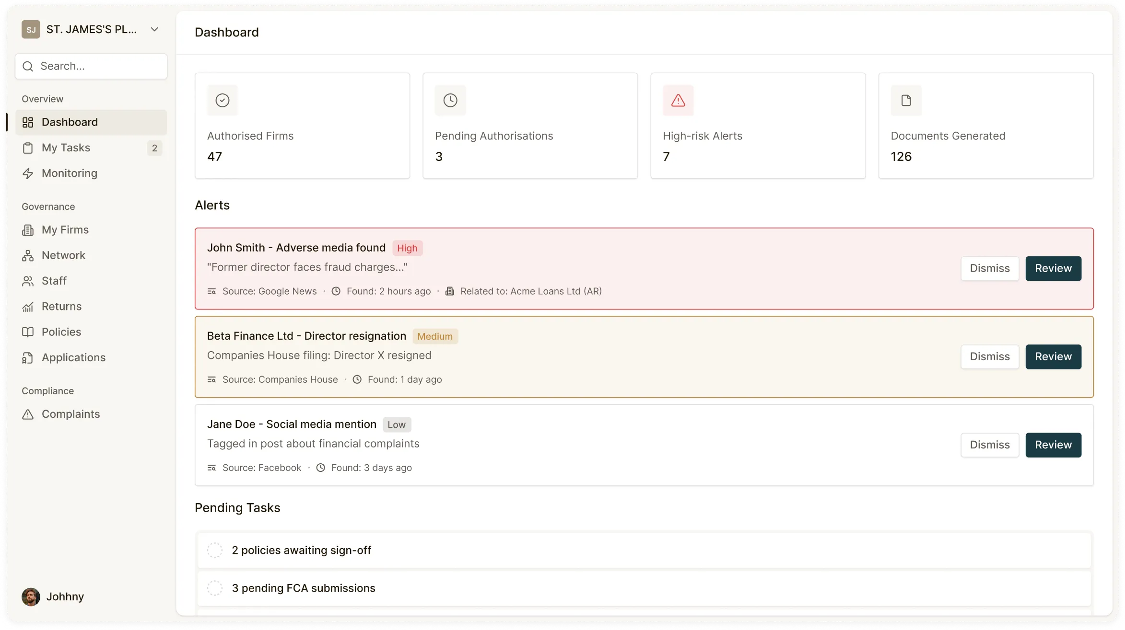1125x630 pixels.
Task: Click the Network nodes icon
Action: click(x=28, y=255)
